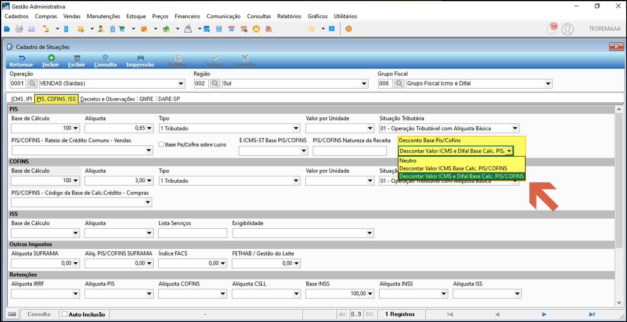Collapse the Desconto Base Pis/Cofins dropdown arrow
627x322 pixels.
tap(509, 151)
